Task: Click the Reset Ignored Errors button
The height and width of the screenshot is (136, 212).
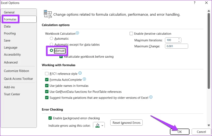Action: pos(126,123)
